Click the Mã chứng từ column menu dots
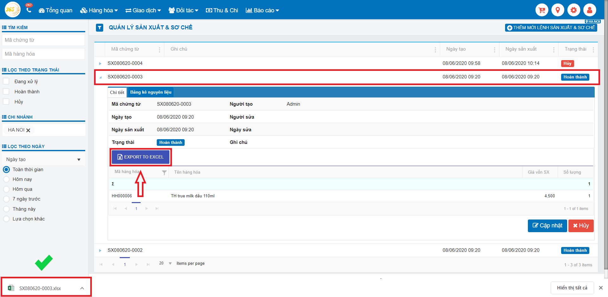 tap(160, 50)
